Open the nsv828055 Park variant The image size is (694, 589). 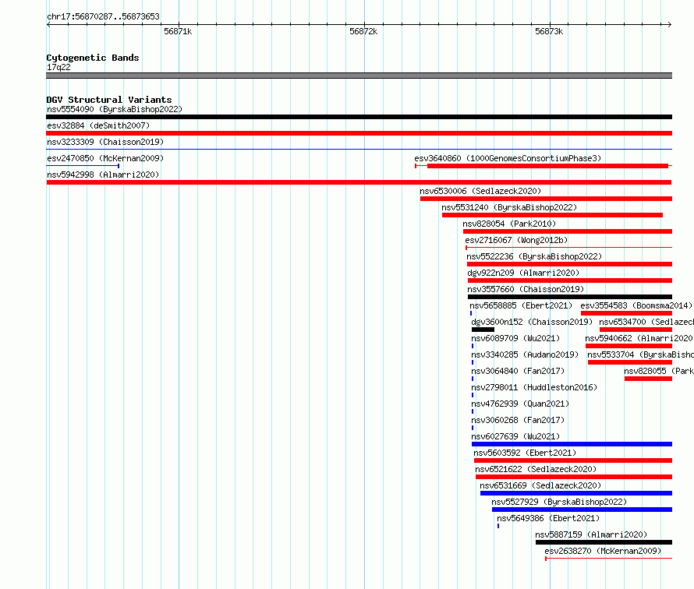[x=659, y=371]
